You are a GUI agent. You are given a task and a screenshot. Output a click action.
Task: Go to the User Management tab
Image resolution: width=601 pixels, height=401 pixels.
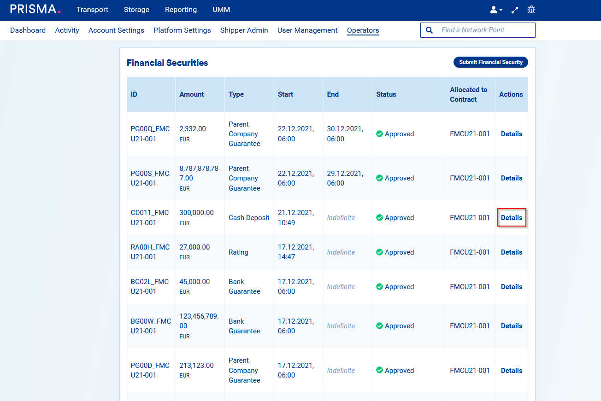307,30
